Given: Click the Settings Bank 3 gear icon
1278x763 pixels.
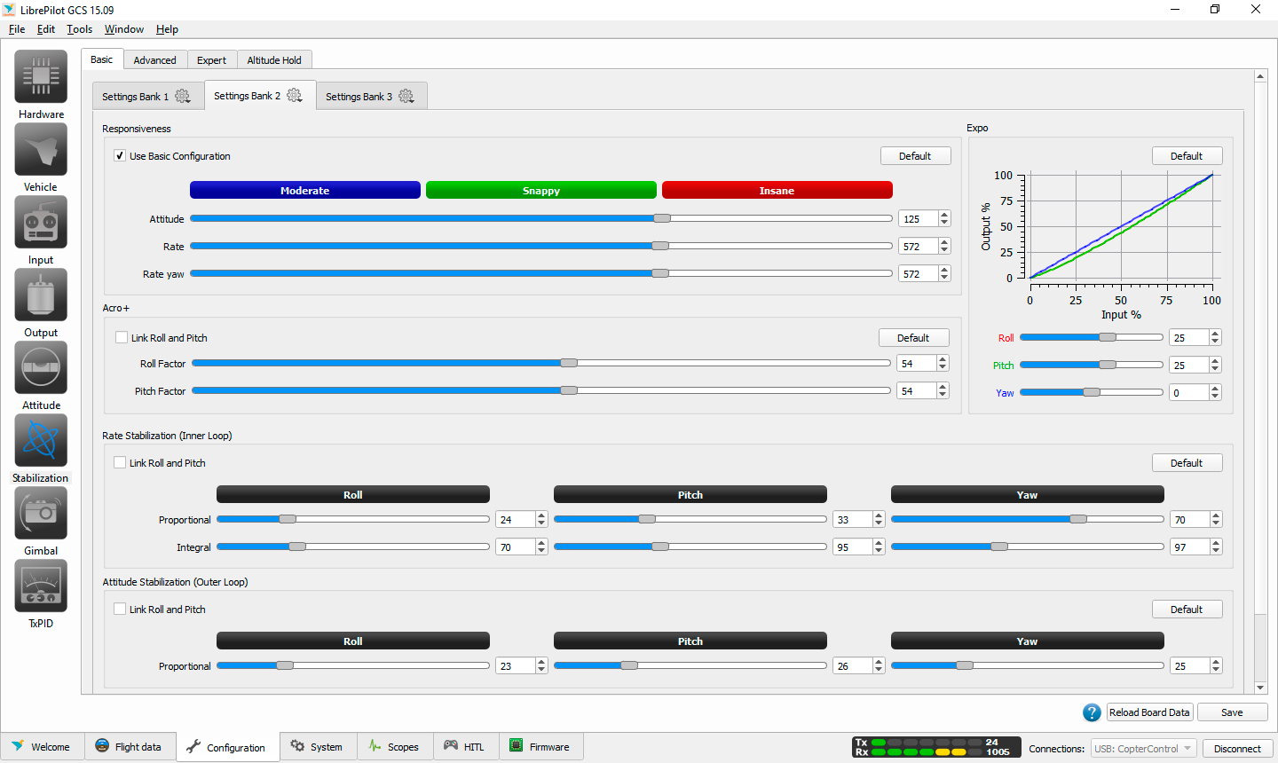Looking at the screenshot, I should pos(406,96).
